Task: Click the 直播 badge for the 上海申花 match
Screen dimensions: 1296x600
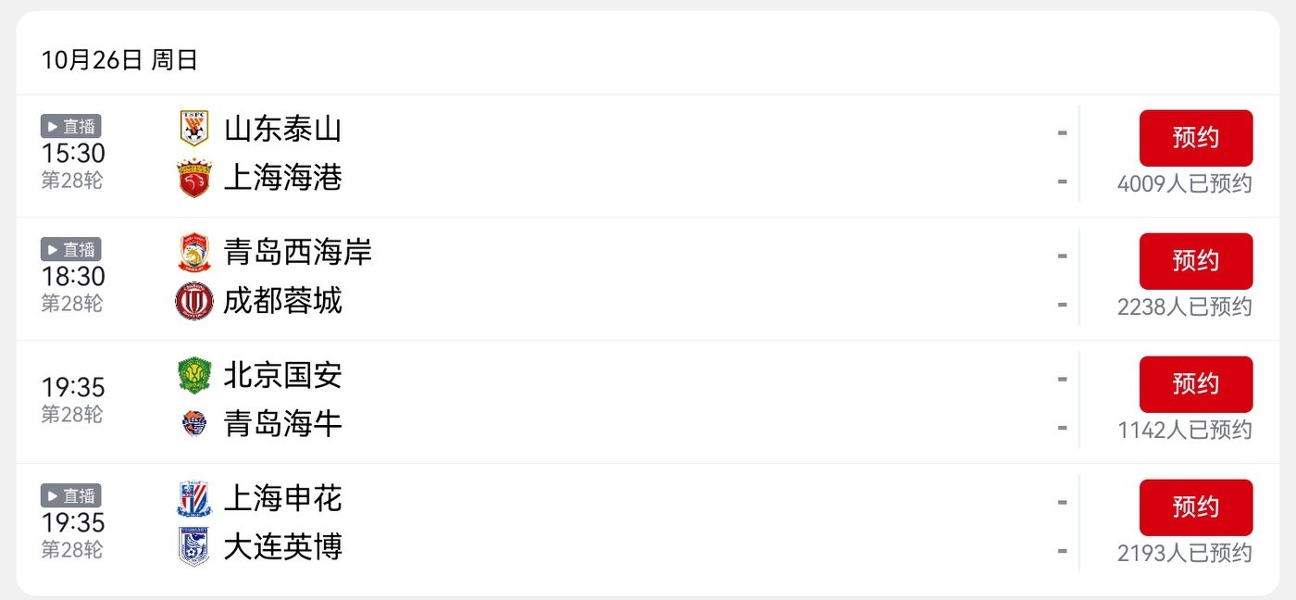Action: point(71,496)
